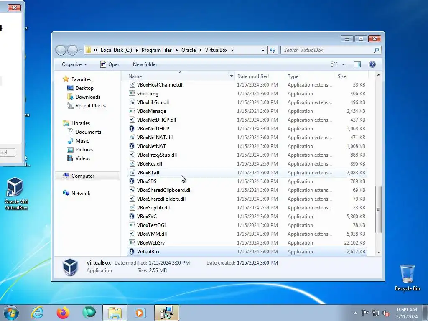This screenshot has width=428, height=321.
Task: Open the help icon in Explorer toolbar
Action: coord(372,64)
